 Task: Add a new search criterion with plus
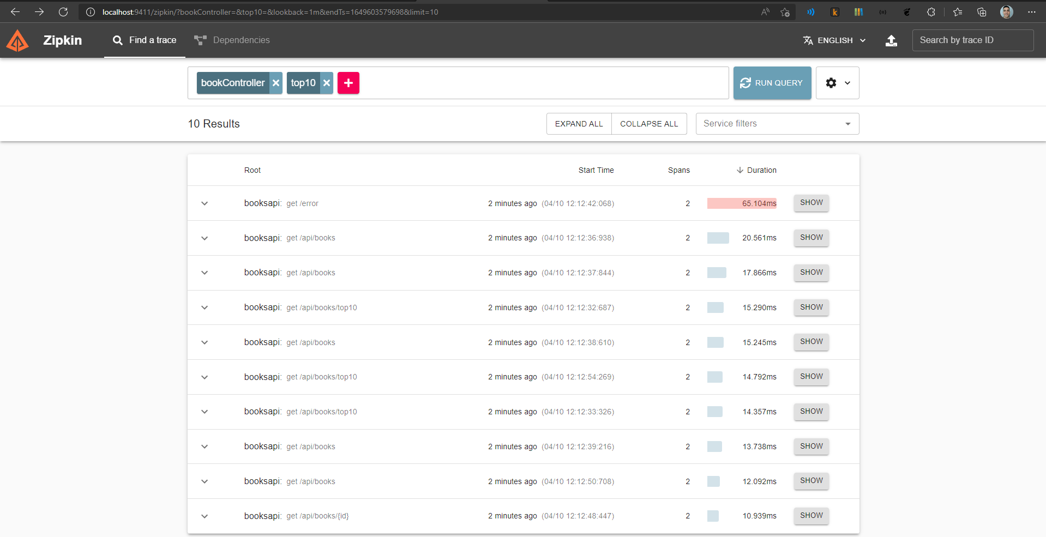348,83
